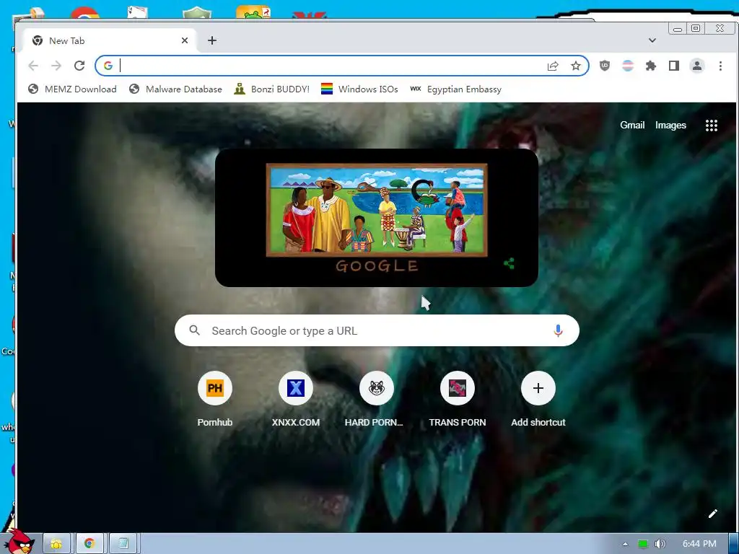Viewport: 739px width, 554px height.
Task: Customize this page with the pencil icon
Action: click(x=712, y=514)
